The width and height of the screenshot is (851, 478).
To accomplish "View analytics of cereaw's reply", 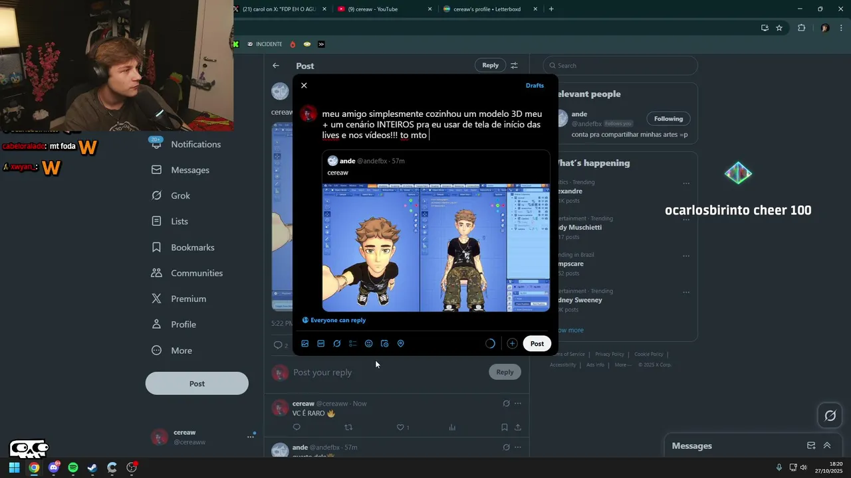I will [x=452, y=428].
